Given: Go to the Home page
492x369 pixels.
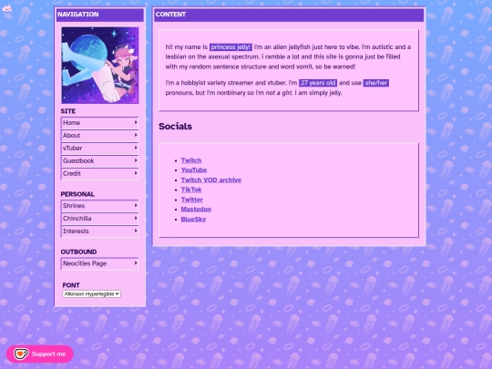Looking at the screenshot, I should tap(99, 123).
